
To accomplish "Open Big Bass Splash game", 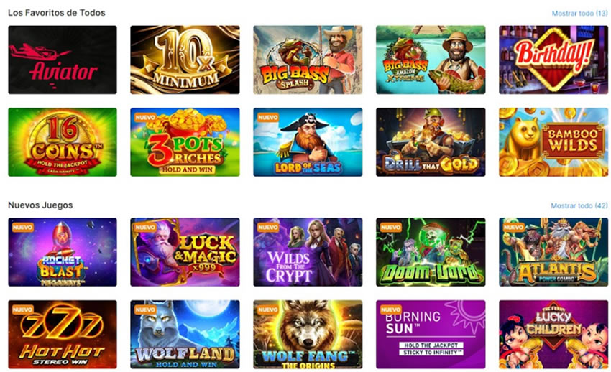I will tap(308, 60).
